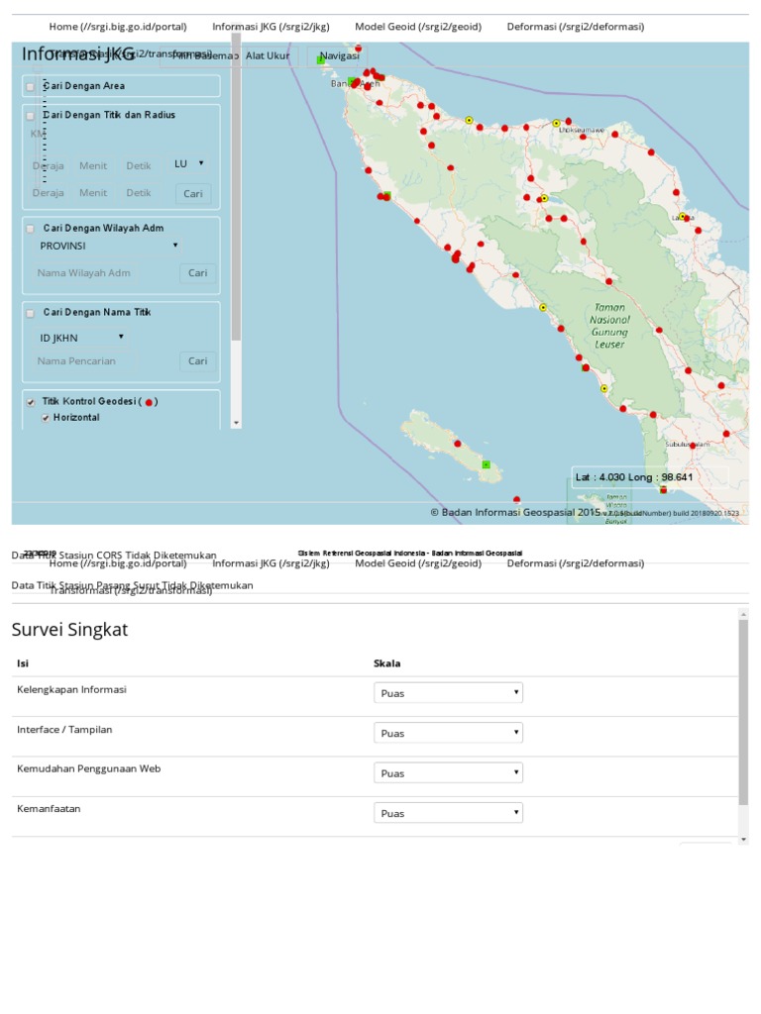Uncheck the Horizontal layer checkbox
Viewport: 761px width, 1014px height.
[46, 418]
